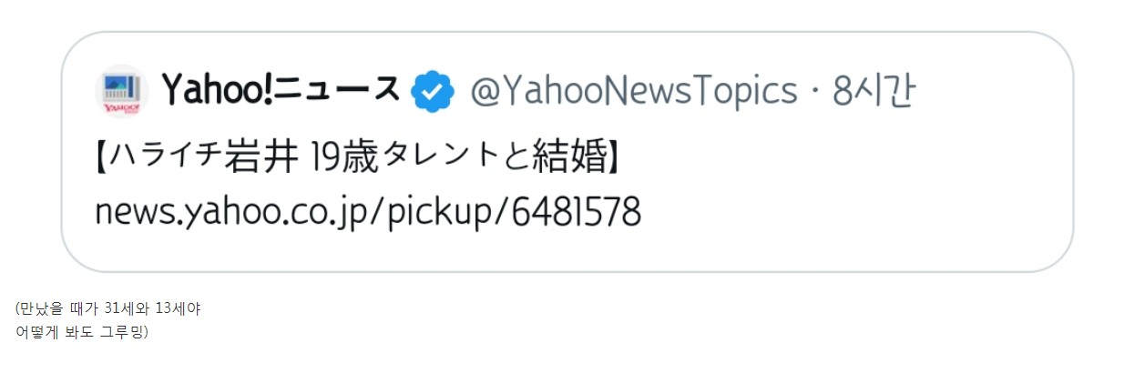Open the Yahoo! News profile avatar
This screenshot has width=1124, height=373.
121,91
